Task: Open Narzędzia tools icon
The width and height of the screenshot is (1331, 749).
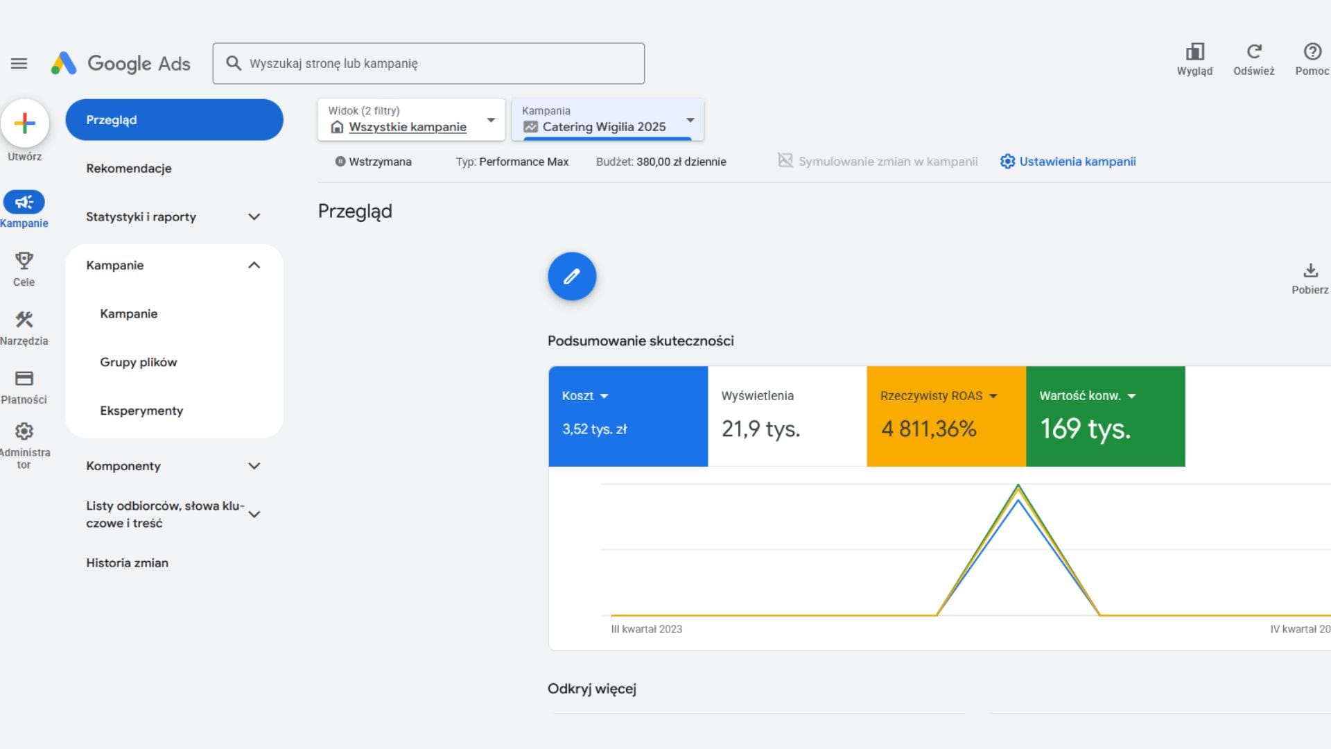Action: (24, 320)
